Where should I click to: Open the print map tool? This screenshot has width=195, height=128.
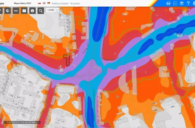(168, 3)
